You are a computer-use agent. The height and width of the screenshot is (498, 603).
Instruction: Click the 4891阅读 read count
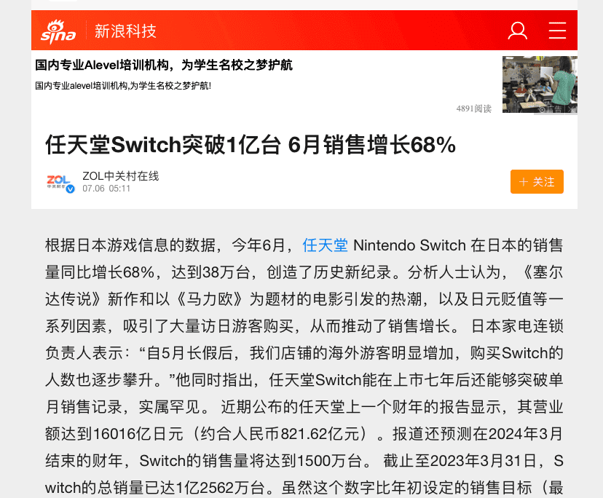click(474, 108)
